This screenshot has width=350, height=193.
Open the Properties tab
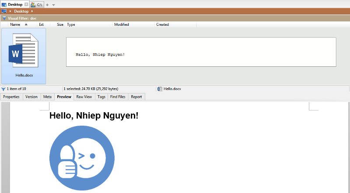click(x=11, y=96)
